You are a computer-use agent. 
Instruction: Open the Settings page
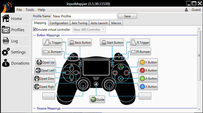(x=15, y=52)
